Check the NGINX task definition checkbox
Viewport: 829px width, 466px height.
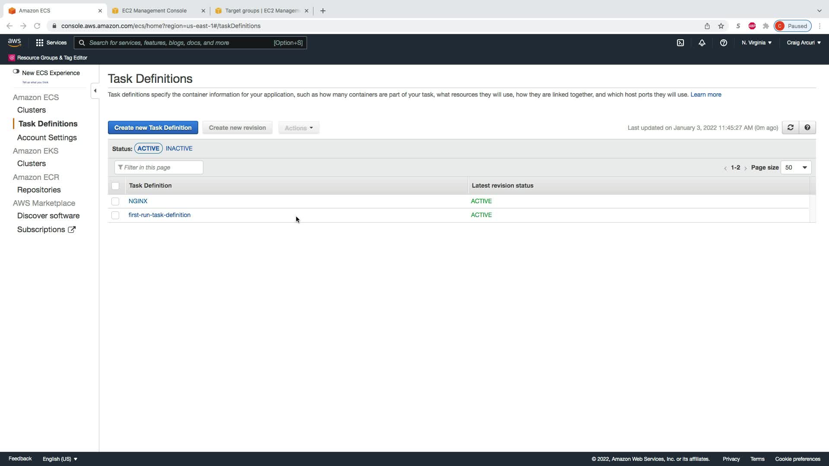point(115,202)
